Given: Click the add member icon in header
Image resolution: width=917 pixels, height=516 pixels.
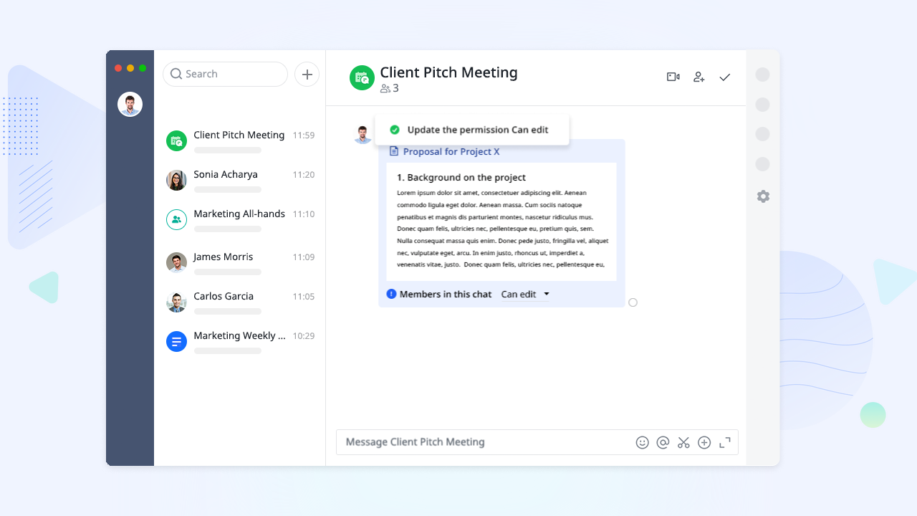Looking at the screenshot, I should 698,77.
